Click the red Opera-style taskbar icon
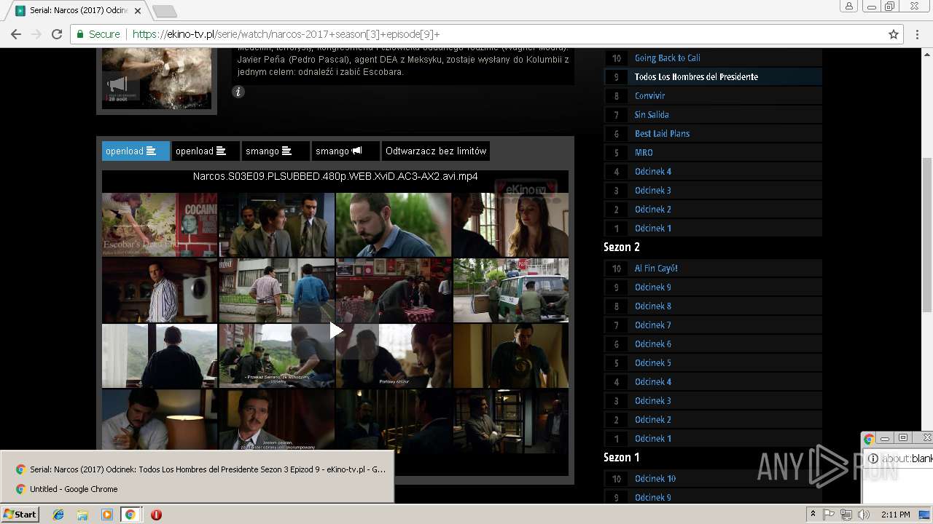This screenshot has width=933, height=524. point(156,515)
